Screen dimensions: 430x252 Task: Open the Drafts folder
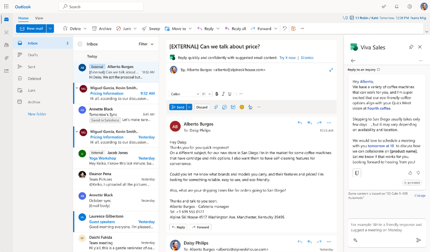[43, 55]
